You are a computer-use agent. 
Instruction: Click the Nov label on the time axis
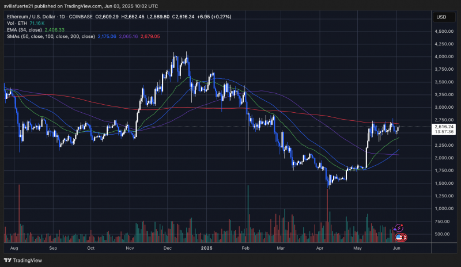tap(130, 248)
